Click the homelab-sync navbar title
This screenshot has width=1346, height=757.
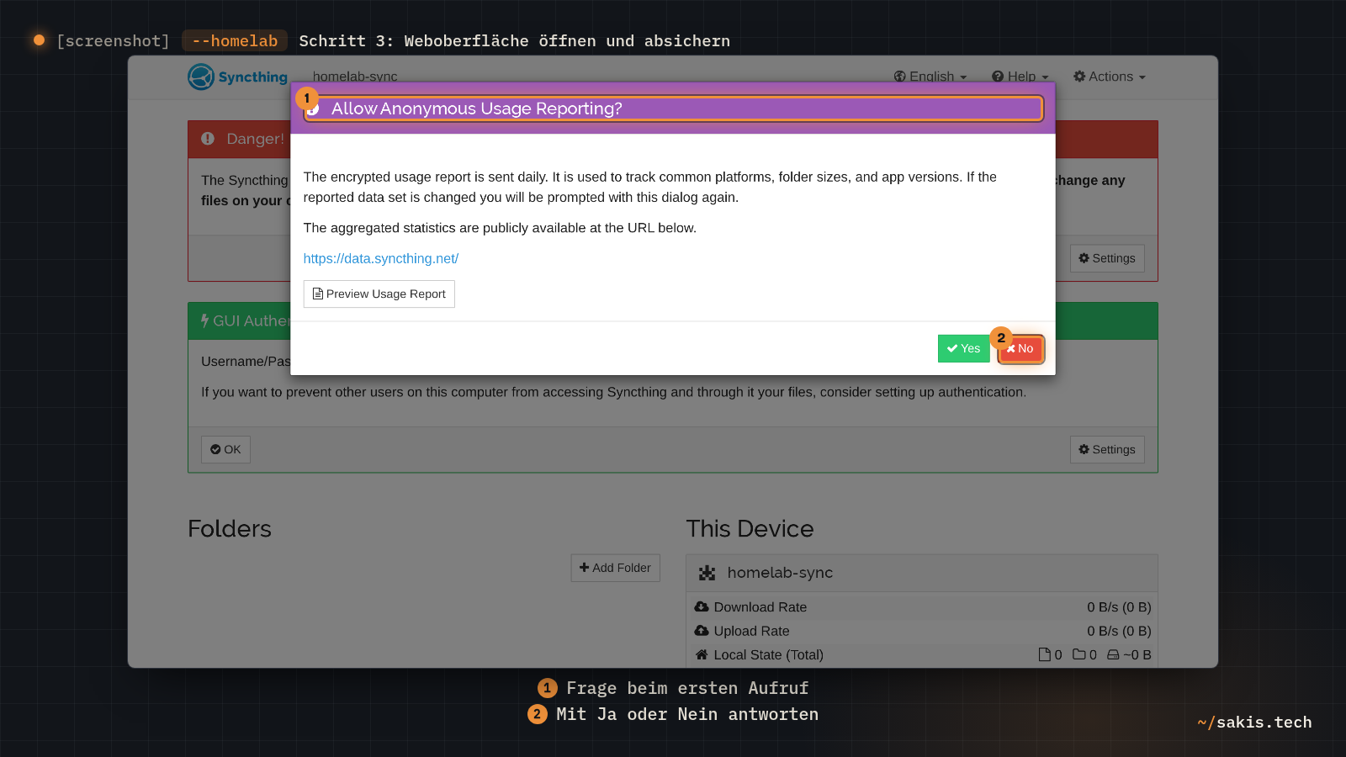coord(355,77)
